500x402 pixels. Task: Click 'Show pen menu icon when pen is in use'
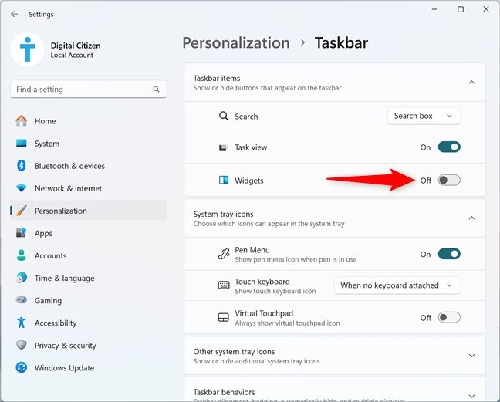pyautogui.click(x=296, y=259)
